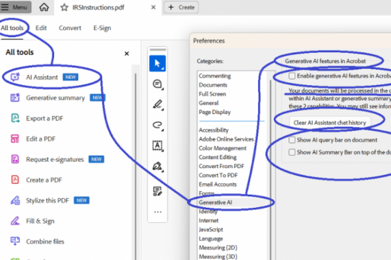Screen dimensions: 391x260
Task: Select Documents category
Action: pyautogui.click(x=213, y=85)
